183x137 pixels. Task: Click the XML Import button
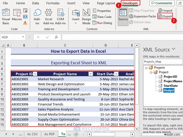(x=165, y=11)
